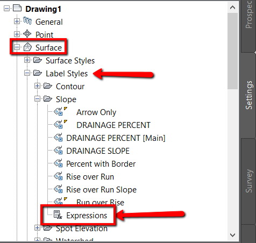The height and width of the screenshot is (243, 256).
Task: Click the General settings tools icon
Action: [x=27, y=21]
